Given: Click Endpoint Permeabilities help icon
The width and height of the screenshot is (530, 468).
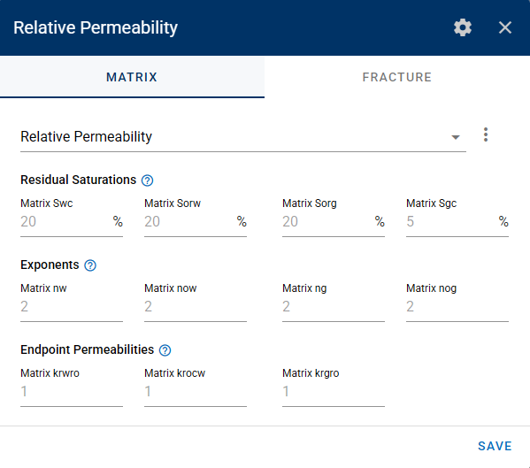Looking at the screenshot, I should (x=165, y=350).
